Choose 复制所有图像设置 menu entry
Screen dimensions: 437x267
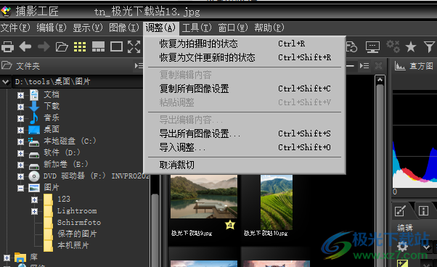coord(245,89)
